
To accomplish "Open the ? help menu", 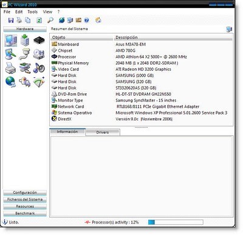I will 58,12.
